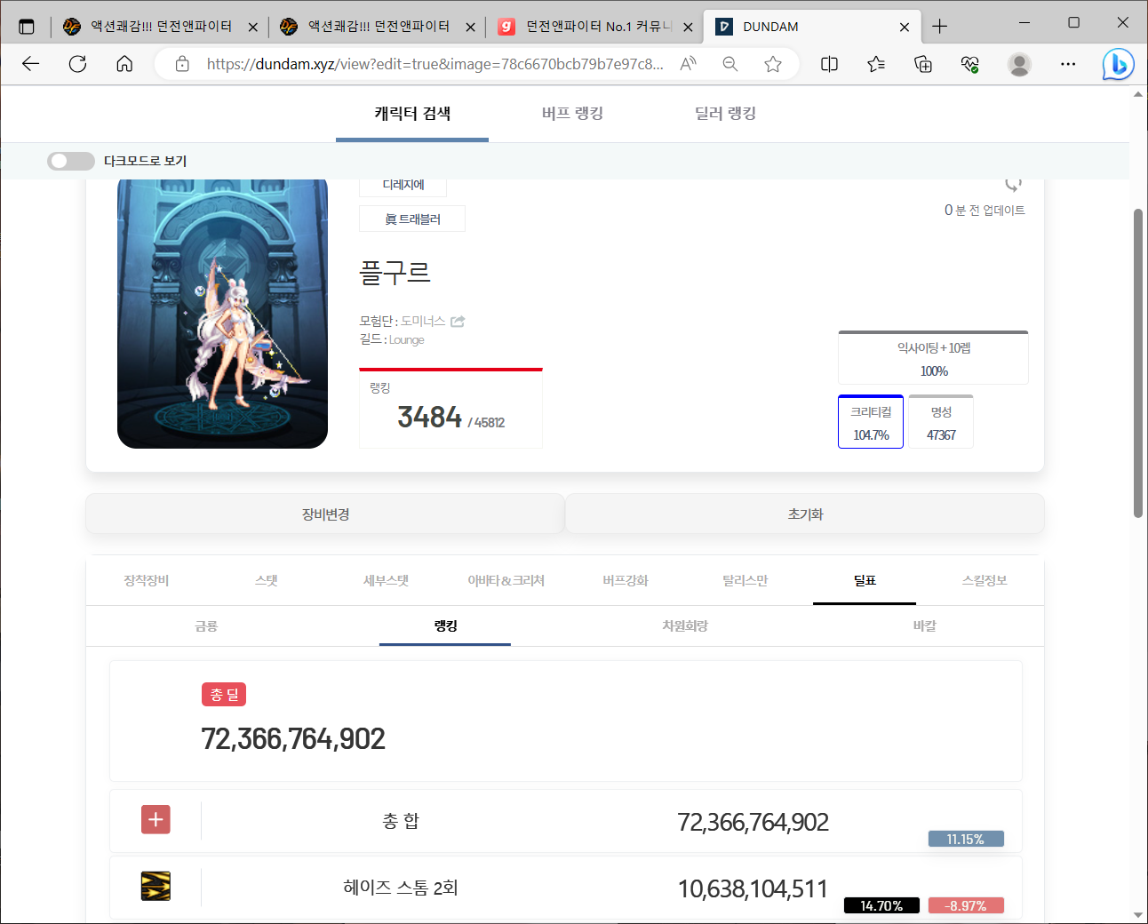Viewport: 1148px width, 924px height.
Task: Switch to the 버프 랭킹 tab
Action: point(572,114)
